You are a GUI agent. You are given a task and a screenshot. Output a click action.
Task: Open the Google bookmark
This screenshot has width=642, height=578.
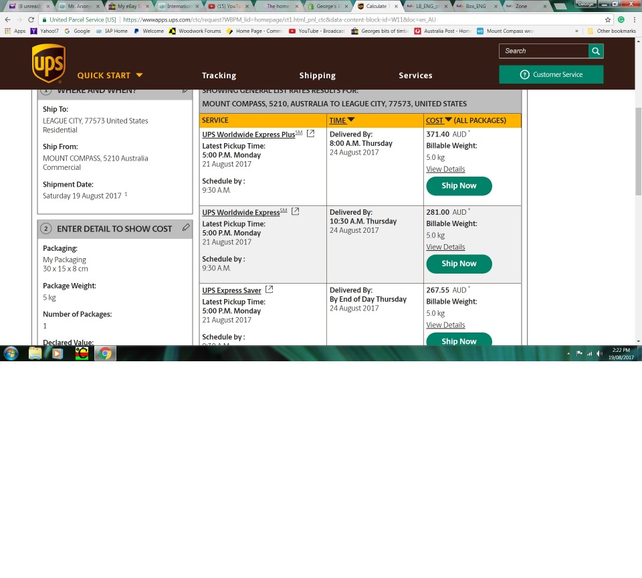[x=78, y=31]
